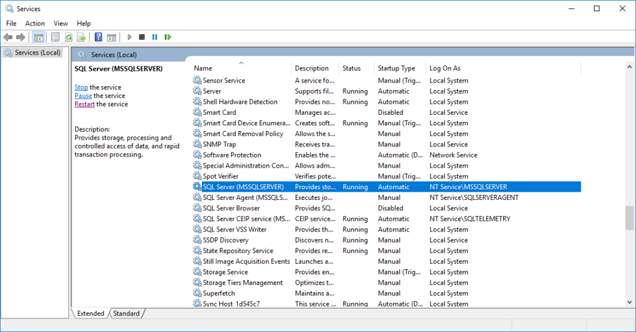The width and height of the screenshot is (636, 332).
Task: Click the Back arrow in toolbar
Action: (8, 37)
